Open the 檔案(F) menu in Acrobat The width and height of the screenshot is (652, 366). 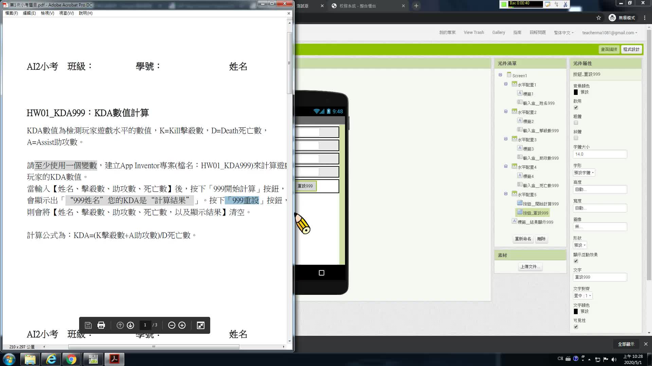pyautogui.click(x=12, y=13)
